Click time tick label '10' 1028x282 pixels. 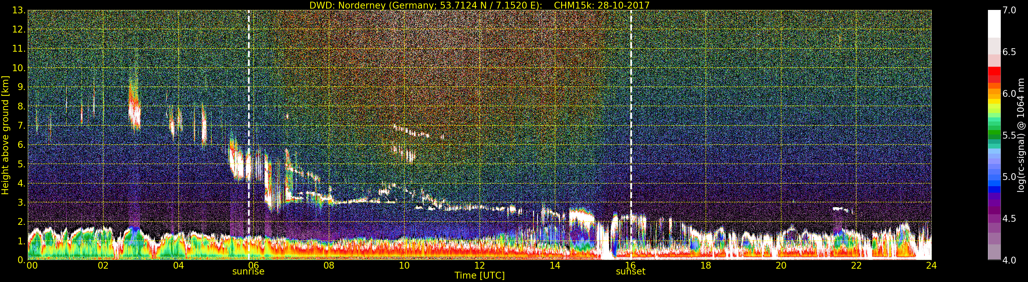tap(404, 265)
